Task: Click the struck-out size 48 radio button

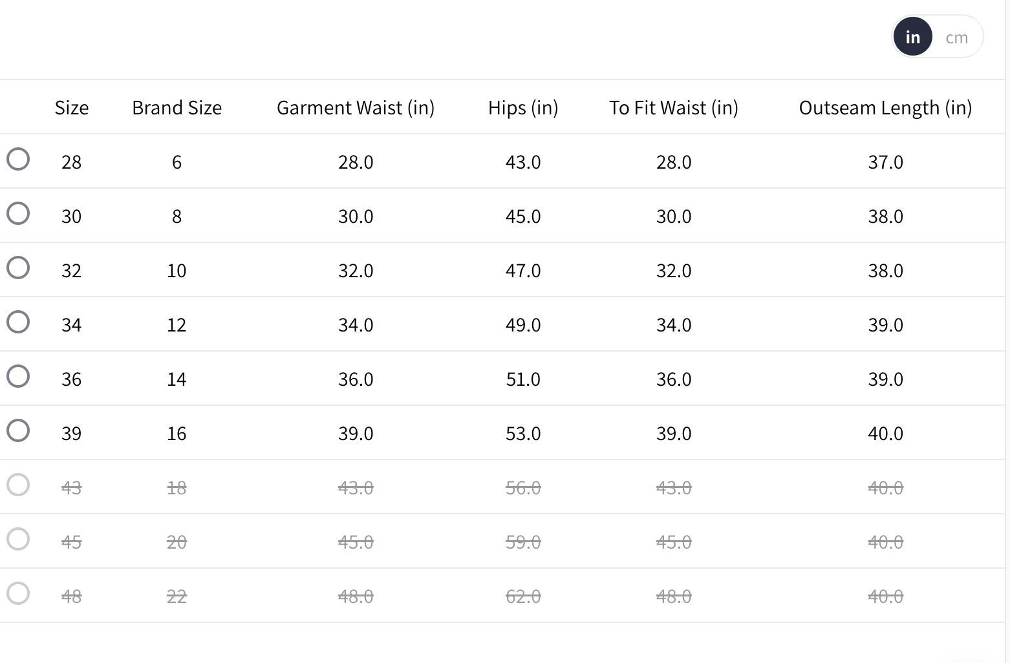Action: 18,593
